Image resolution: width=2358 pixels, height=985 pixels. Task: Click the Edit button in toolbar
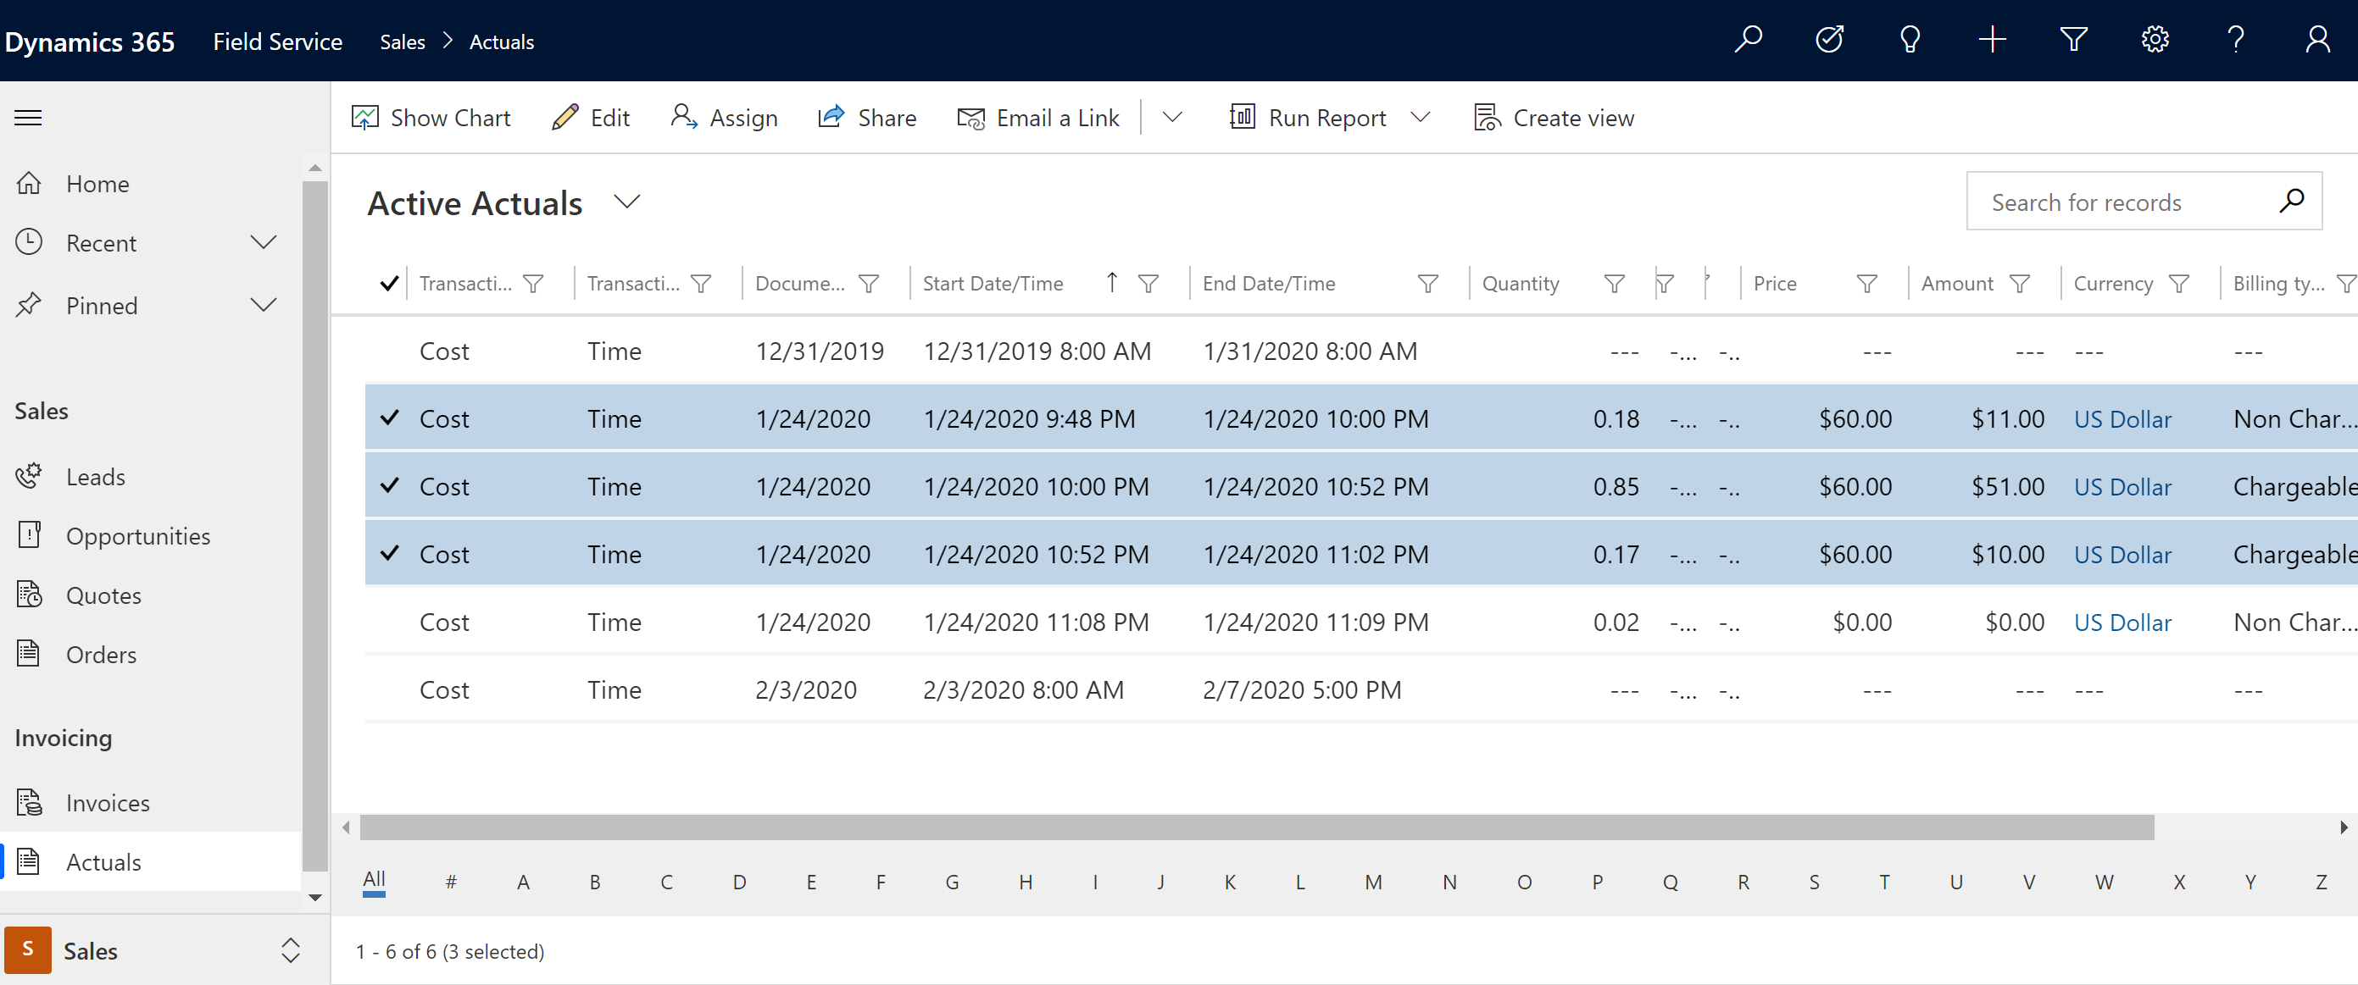(591, 117)
